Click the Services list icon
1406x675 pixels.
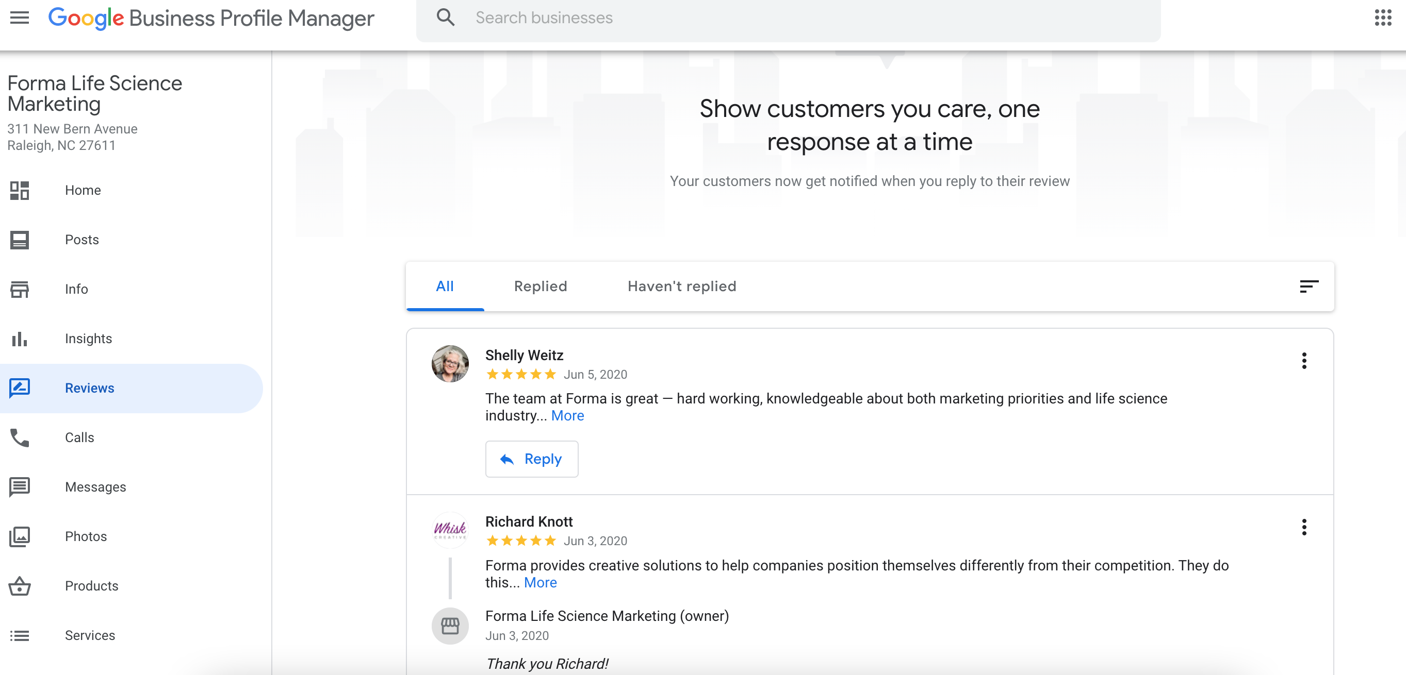tap(20, 636)
